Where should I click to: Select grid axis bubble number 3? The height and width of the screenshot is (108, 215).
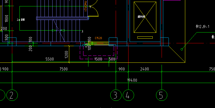click(x=116, y=95)
